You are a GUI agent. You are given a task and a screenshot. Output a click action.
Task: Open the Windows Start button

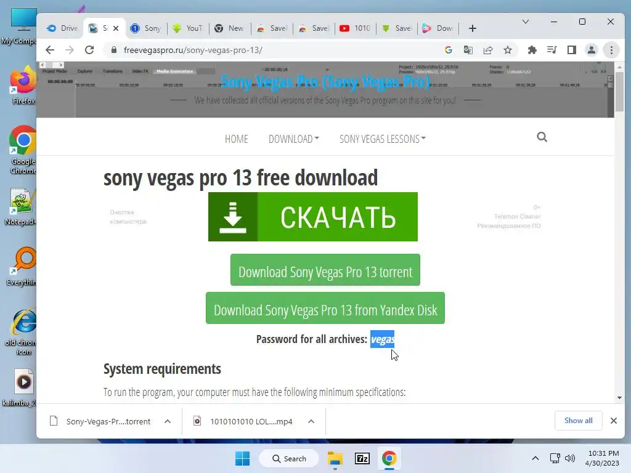(x=242, y=458)
